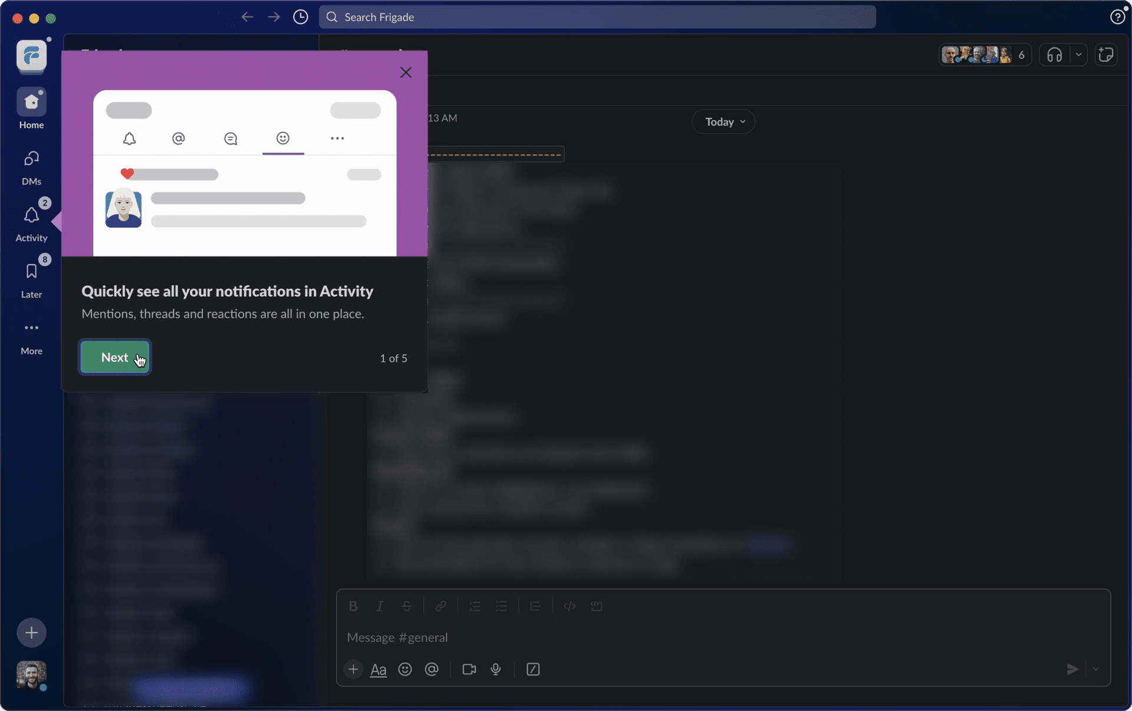Click the Frigade workspace logo
Image resolution: width=1132 pixels, height=711 pixels.
pos(31,55)
